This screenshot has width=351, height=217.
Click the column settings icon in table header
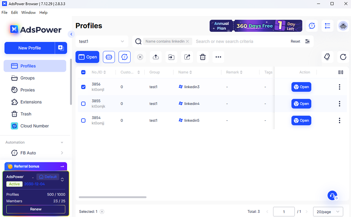(x=340, y=72)
